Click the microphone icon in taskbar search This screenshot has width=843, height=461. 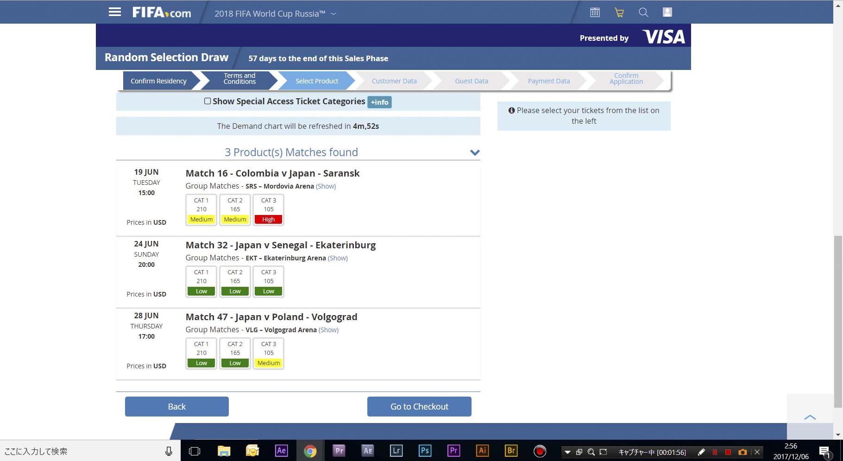pyautogui.click(x=169, y=451)
